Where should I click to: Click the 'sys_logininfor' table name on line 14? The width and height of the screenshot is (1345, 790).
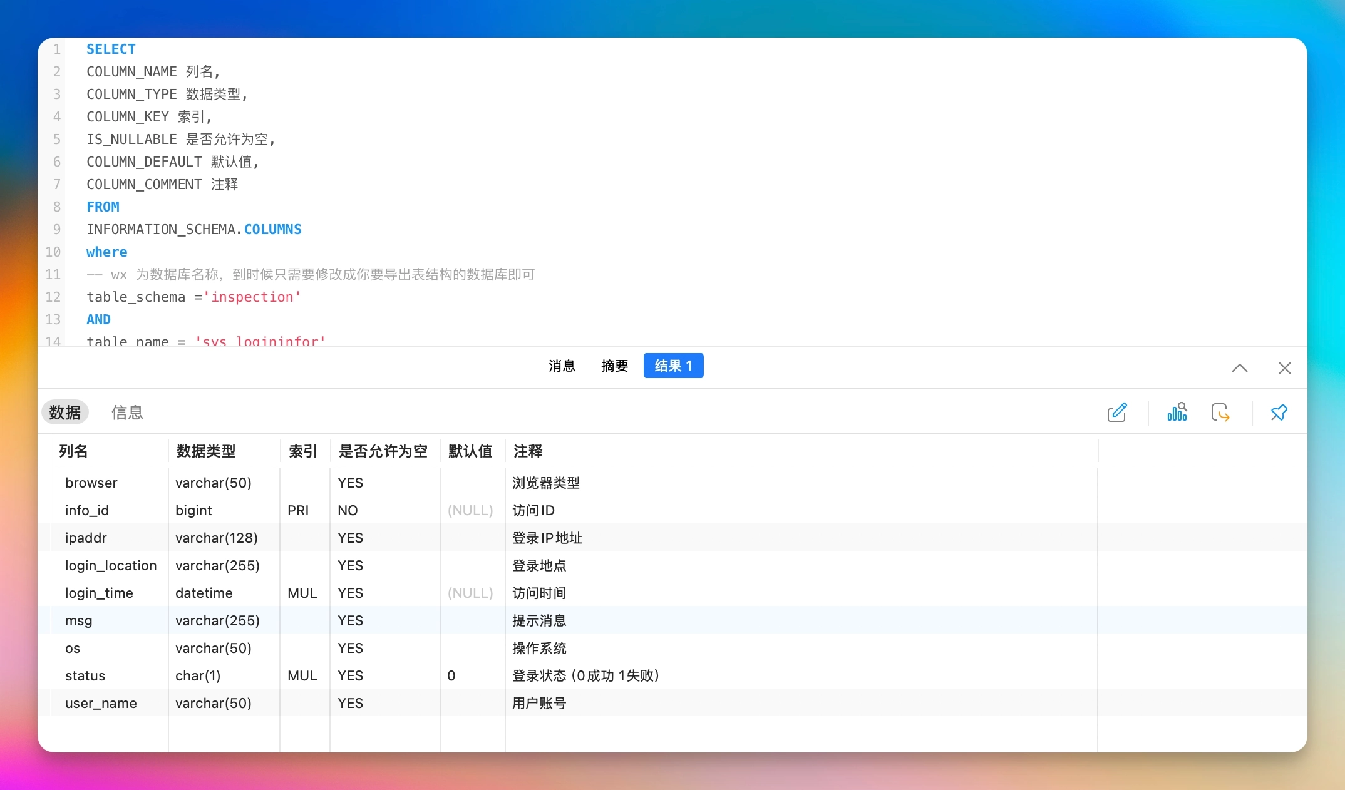pos(259,341)
